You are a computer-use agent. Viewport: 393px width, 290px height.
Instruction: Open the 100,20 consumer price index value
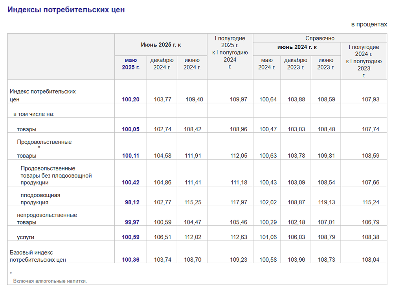[x=130, y=99]
